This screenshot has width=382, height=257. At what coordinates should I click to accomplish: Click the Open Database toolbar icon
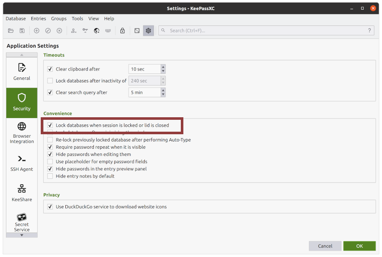pyautogui.click(x=11, y=31)
